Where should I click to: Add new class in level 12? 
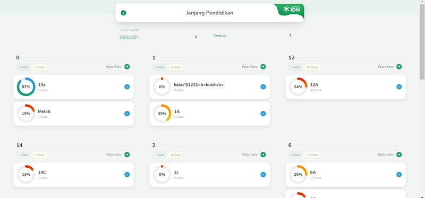399,67
